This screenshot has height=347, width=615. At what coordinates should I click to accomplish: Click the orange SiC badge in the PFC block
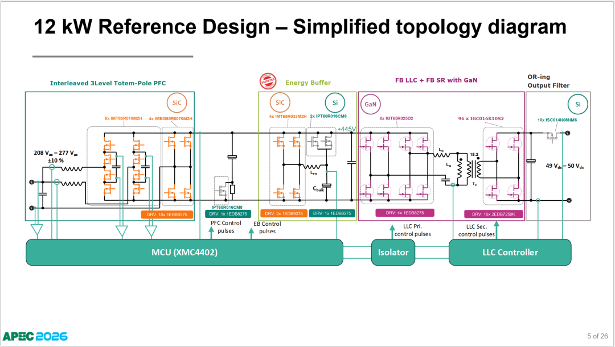pyautogui.click(x=177, y=102)
